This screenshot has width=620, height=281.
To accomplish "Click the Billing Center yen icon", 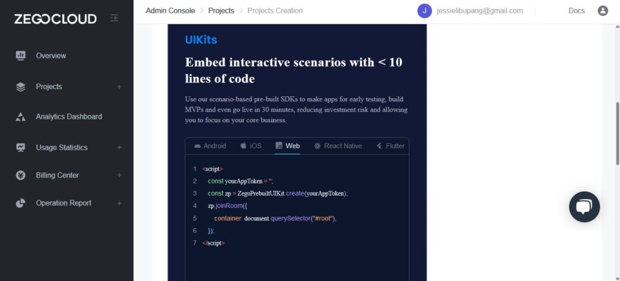I will 21,175.
